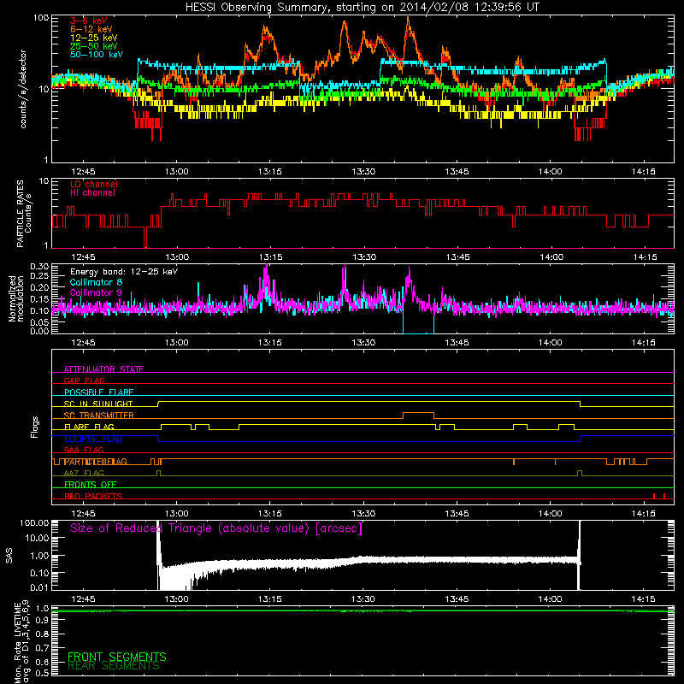Viewport: 684px width, 684px height.
Task: Select the 3-6 keV legend label
Action: coord(89,21)
